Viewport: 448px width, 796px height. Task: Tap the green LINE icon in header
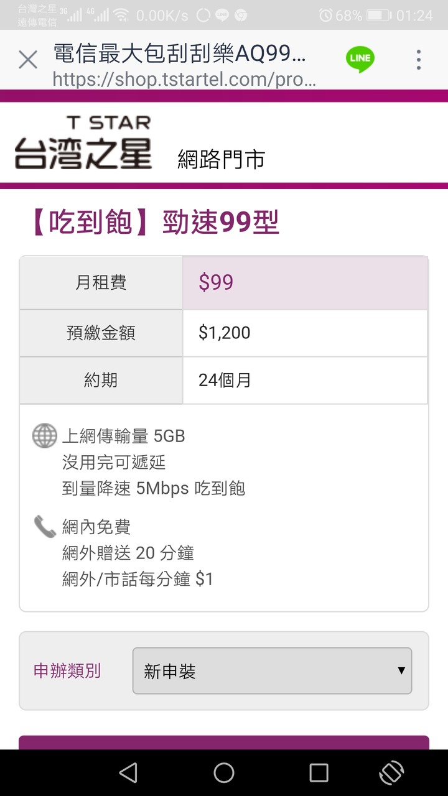click(x=360, y=60)
